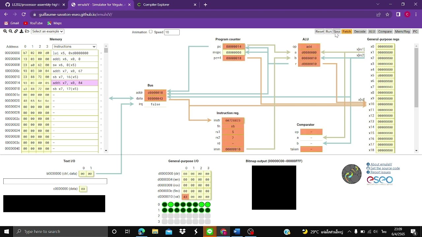422x237 pixels.
Task: Click the zoom out magnifier icon
Action: click(11, 31)
